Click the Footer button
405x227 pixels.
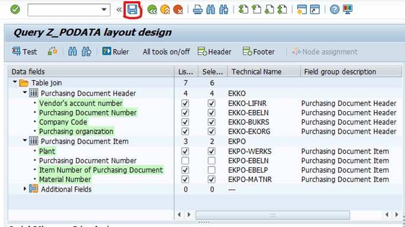[x=258, y=51]
